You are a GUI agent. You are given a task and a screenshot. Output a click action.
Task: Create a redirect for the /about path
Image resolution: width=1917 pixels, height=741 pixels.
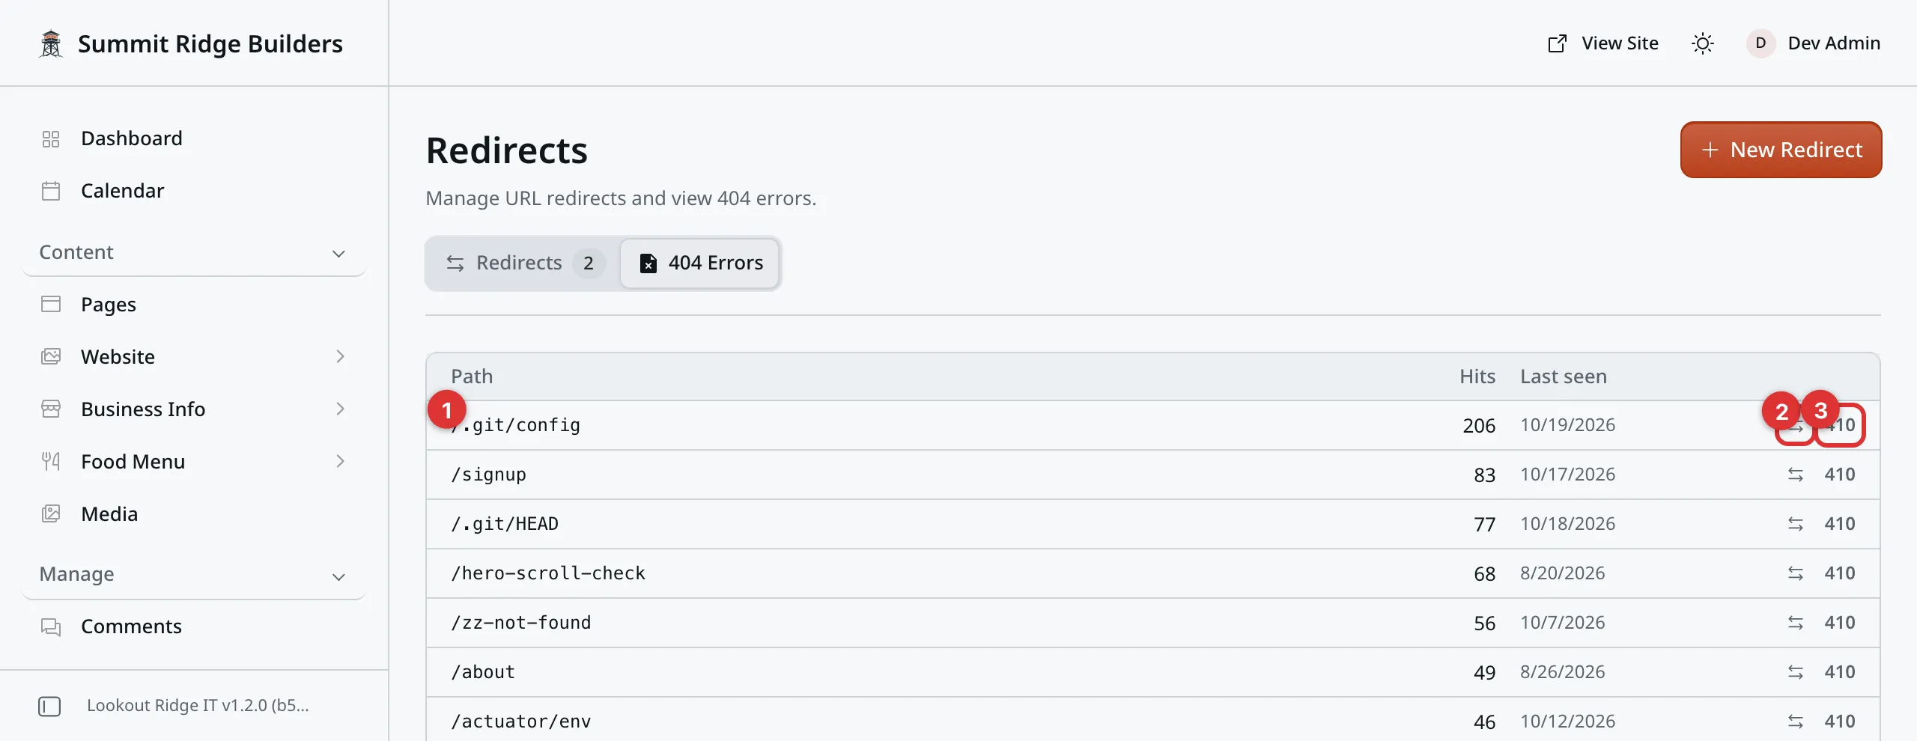pos(1796,672)
